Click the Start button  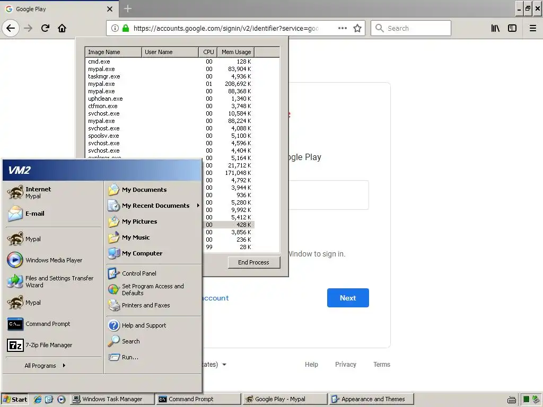point(15,400)
